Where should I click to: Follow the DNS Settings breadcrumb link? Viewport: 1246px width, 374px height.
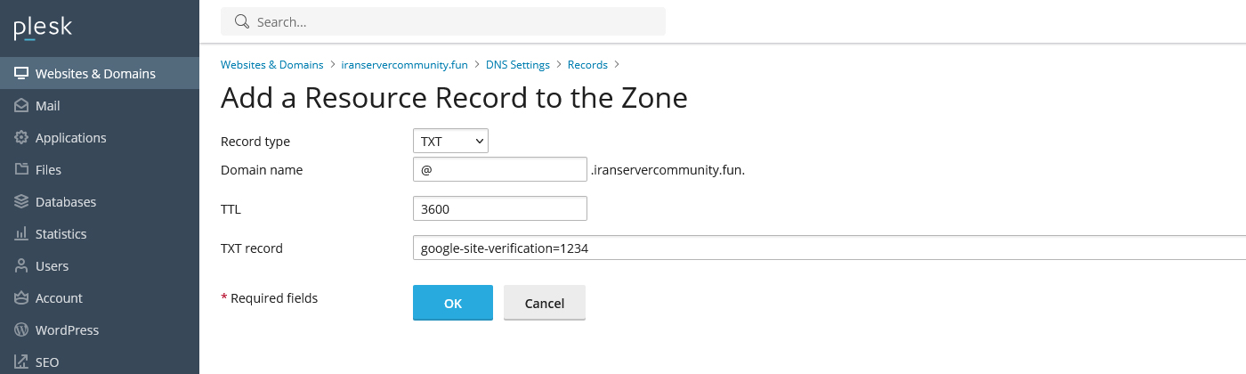517,65
